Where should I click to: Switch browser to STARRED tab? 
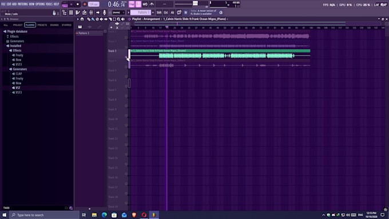coord(66,25)
